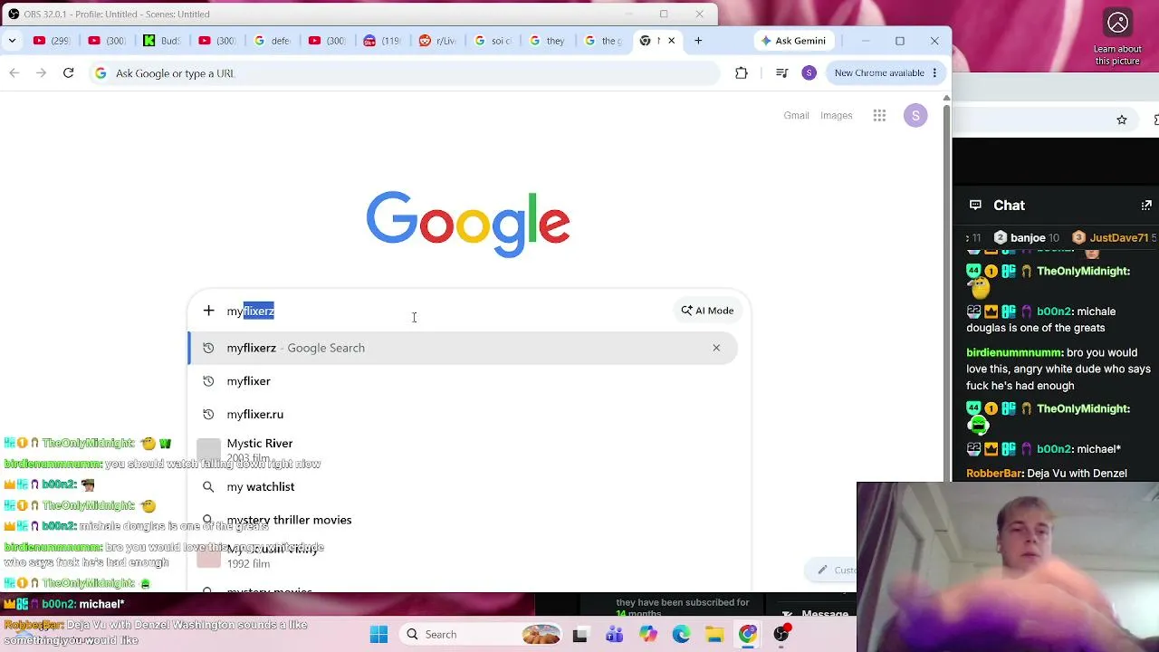Switch to the Google 'they' tab
The image size is (1159, 652).
coord(547,41)
